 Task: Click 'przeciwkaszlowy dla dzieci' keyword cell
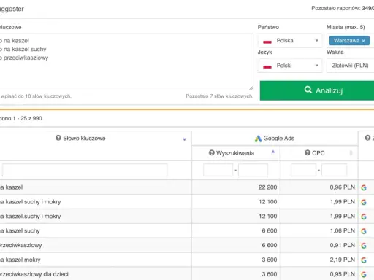[96, 274]
